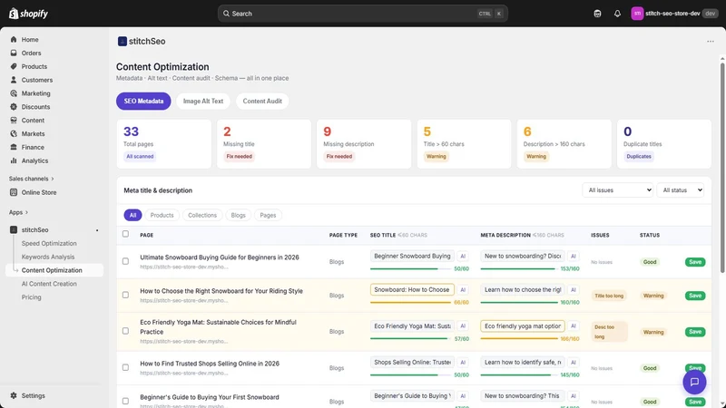This screenshot has width=726, height=408.
Task: Filter by the All pill
Action: click(x=132, y=215)
